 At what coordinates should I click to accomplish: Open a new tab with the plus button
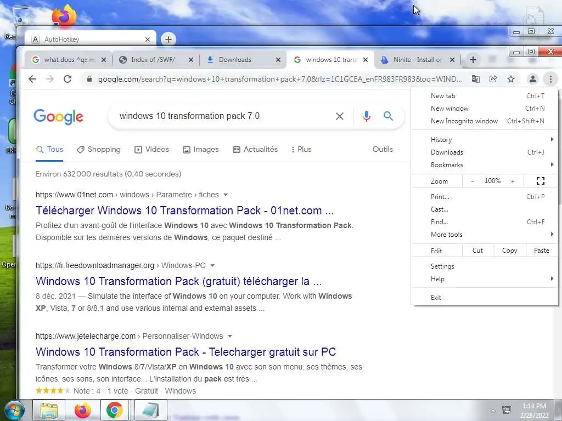click(473, 60)
